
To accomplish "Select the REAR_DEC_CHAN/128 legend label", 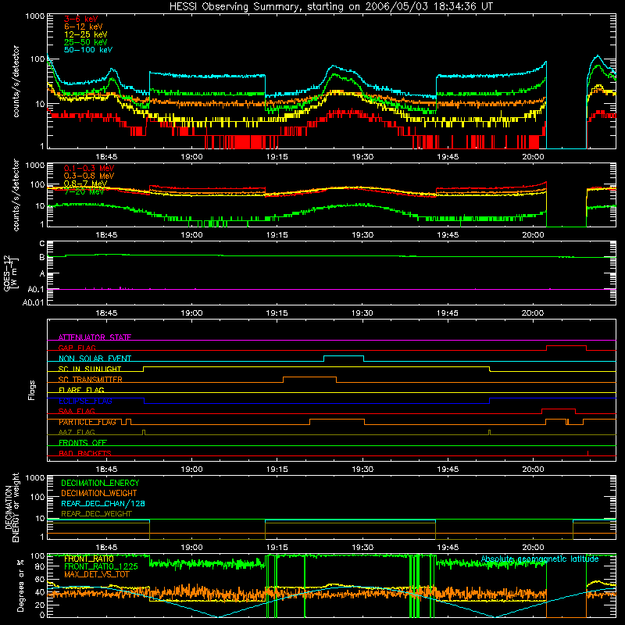I will 103,503.
